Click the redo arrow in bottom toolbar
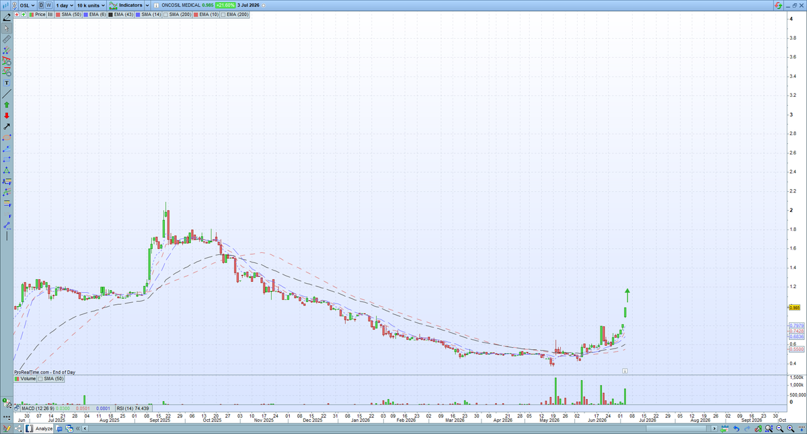807x434 pixels. (x=747, y=429)
